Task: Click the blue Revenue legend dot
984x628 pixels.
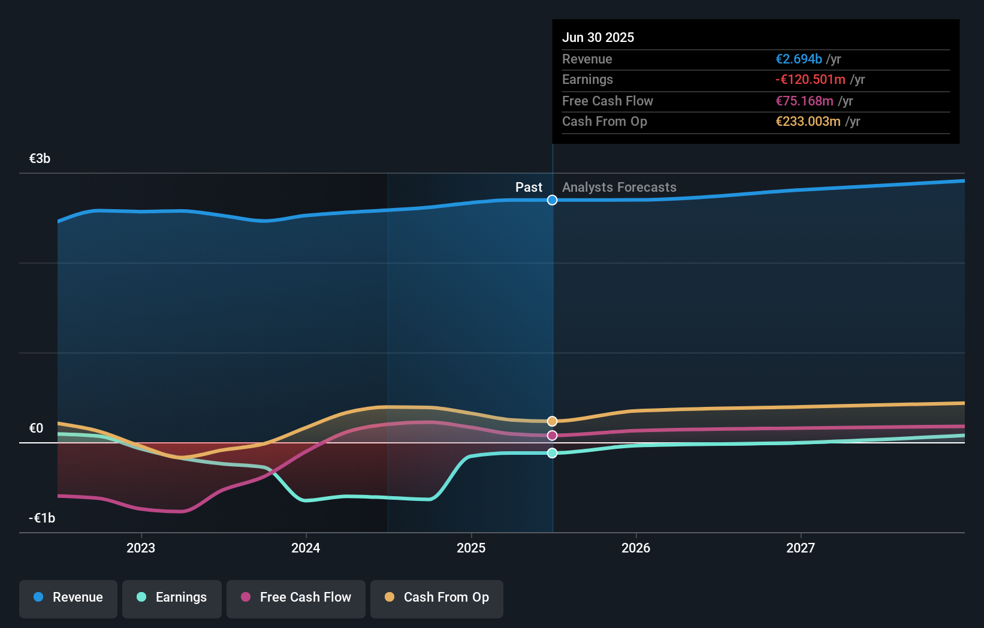Action: [x=38, y=597]
